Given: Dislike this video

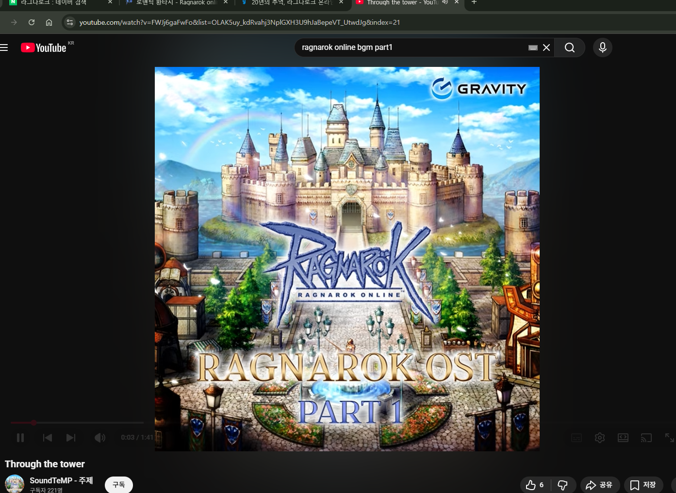Looking at the screenshot, I should (563, 485).
